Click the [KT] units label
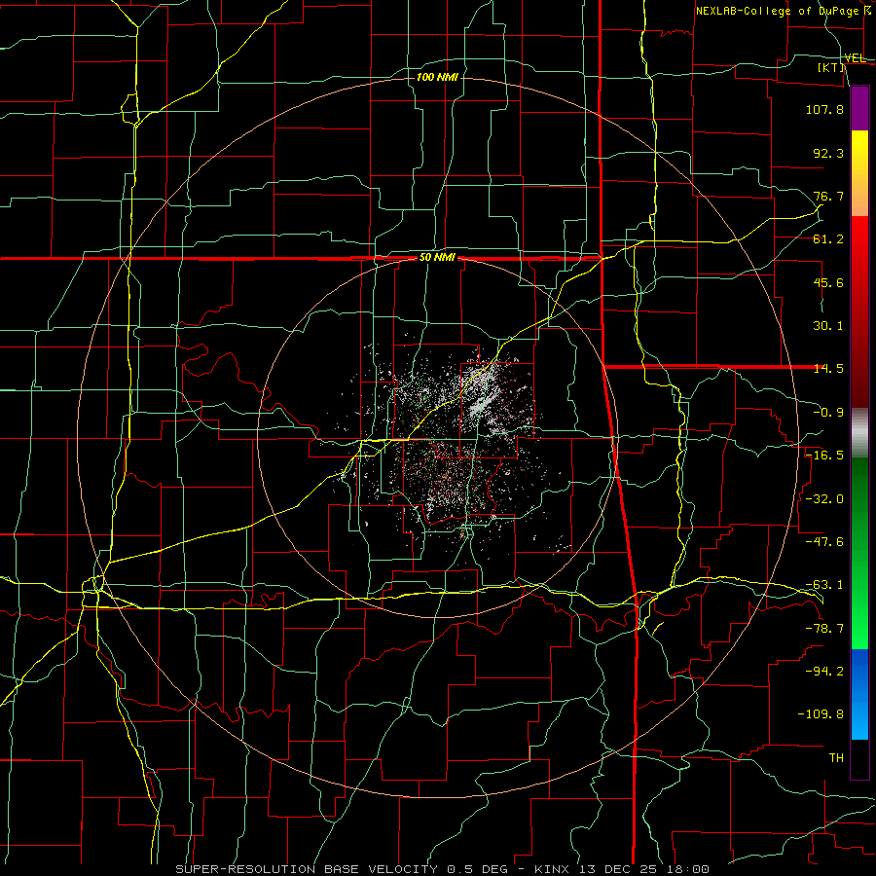This screenshot has height=876, width=876. tap(831, 67)
